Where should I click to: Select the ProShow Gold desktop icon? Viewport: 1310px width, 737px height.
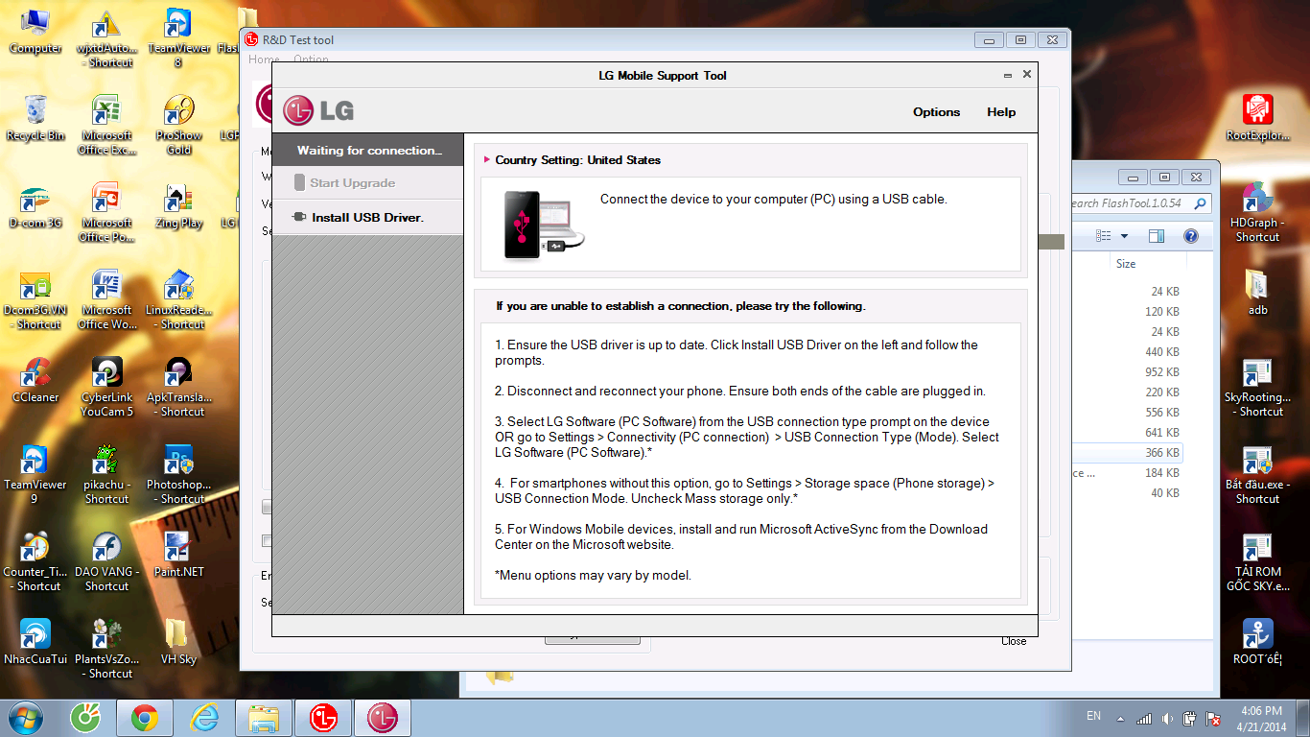[x=178, y=125]
